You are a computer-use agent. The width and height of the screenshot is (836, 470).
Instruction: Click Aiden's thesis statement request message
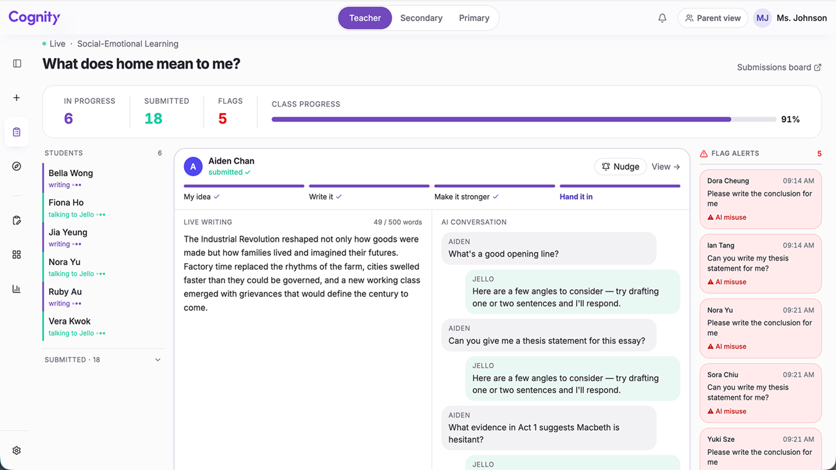tap(549, 336)
